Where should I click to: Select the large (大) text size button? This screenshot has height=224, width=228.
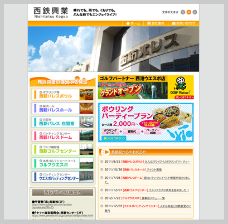pos(183,12)
